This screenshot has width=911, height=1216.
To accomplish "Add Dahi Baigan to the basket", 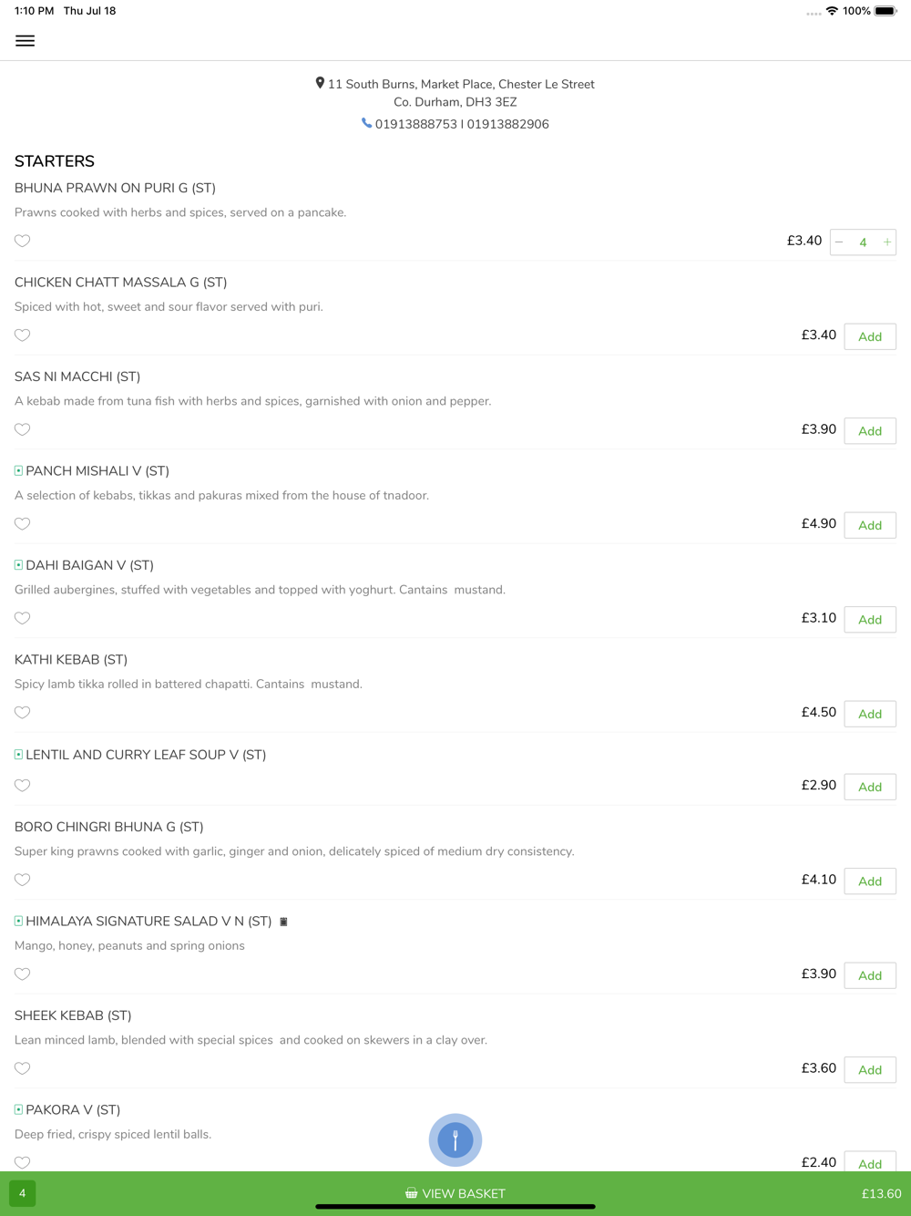I will tap(870, 619).
